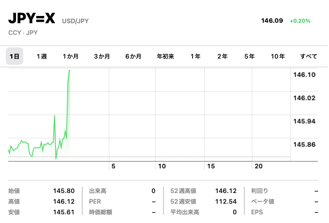The width and height of the screenshot is (329, 223).
Task: Switch chart to the 1年 range
Action: pyautogui.click(x=195, y=57)
